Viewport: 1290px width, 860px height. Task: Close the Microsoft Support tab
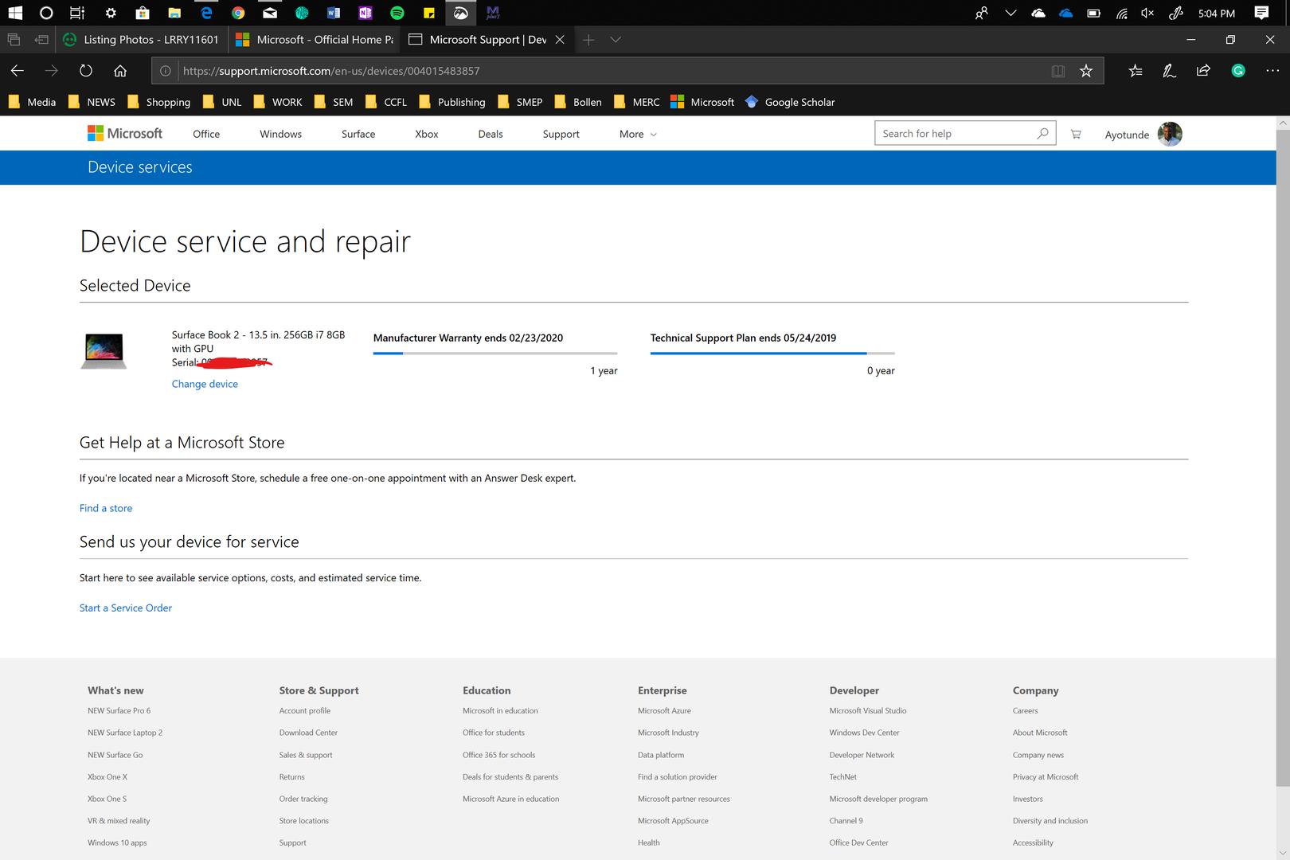point(560,39)
